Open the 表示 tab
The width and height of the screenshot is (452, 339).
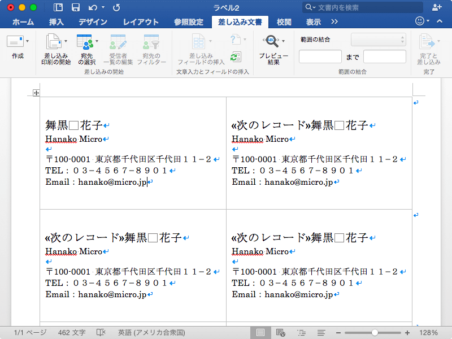coord(314,22)
